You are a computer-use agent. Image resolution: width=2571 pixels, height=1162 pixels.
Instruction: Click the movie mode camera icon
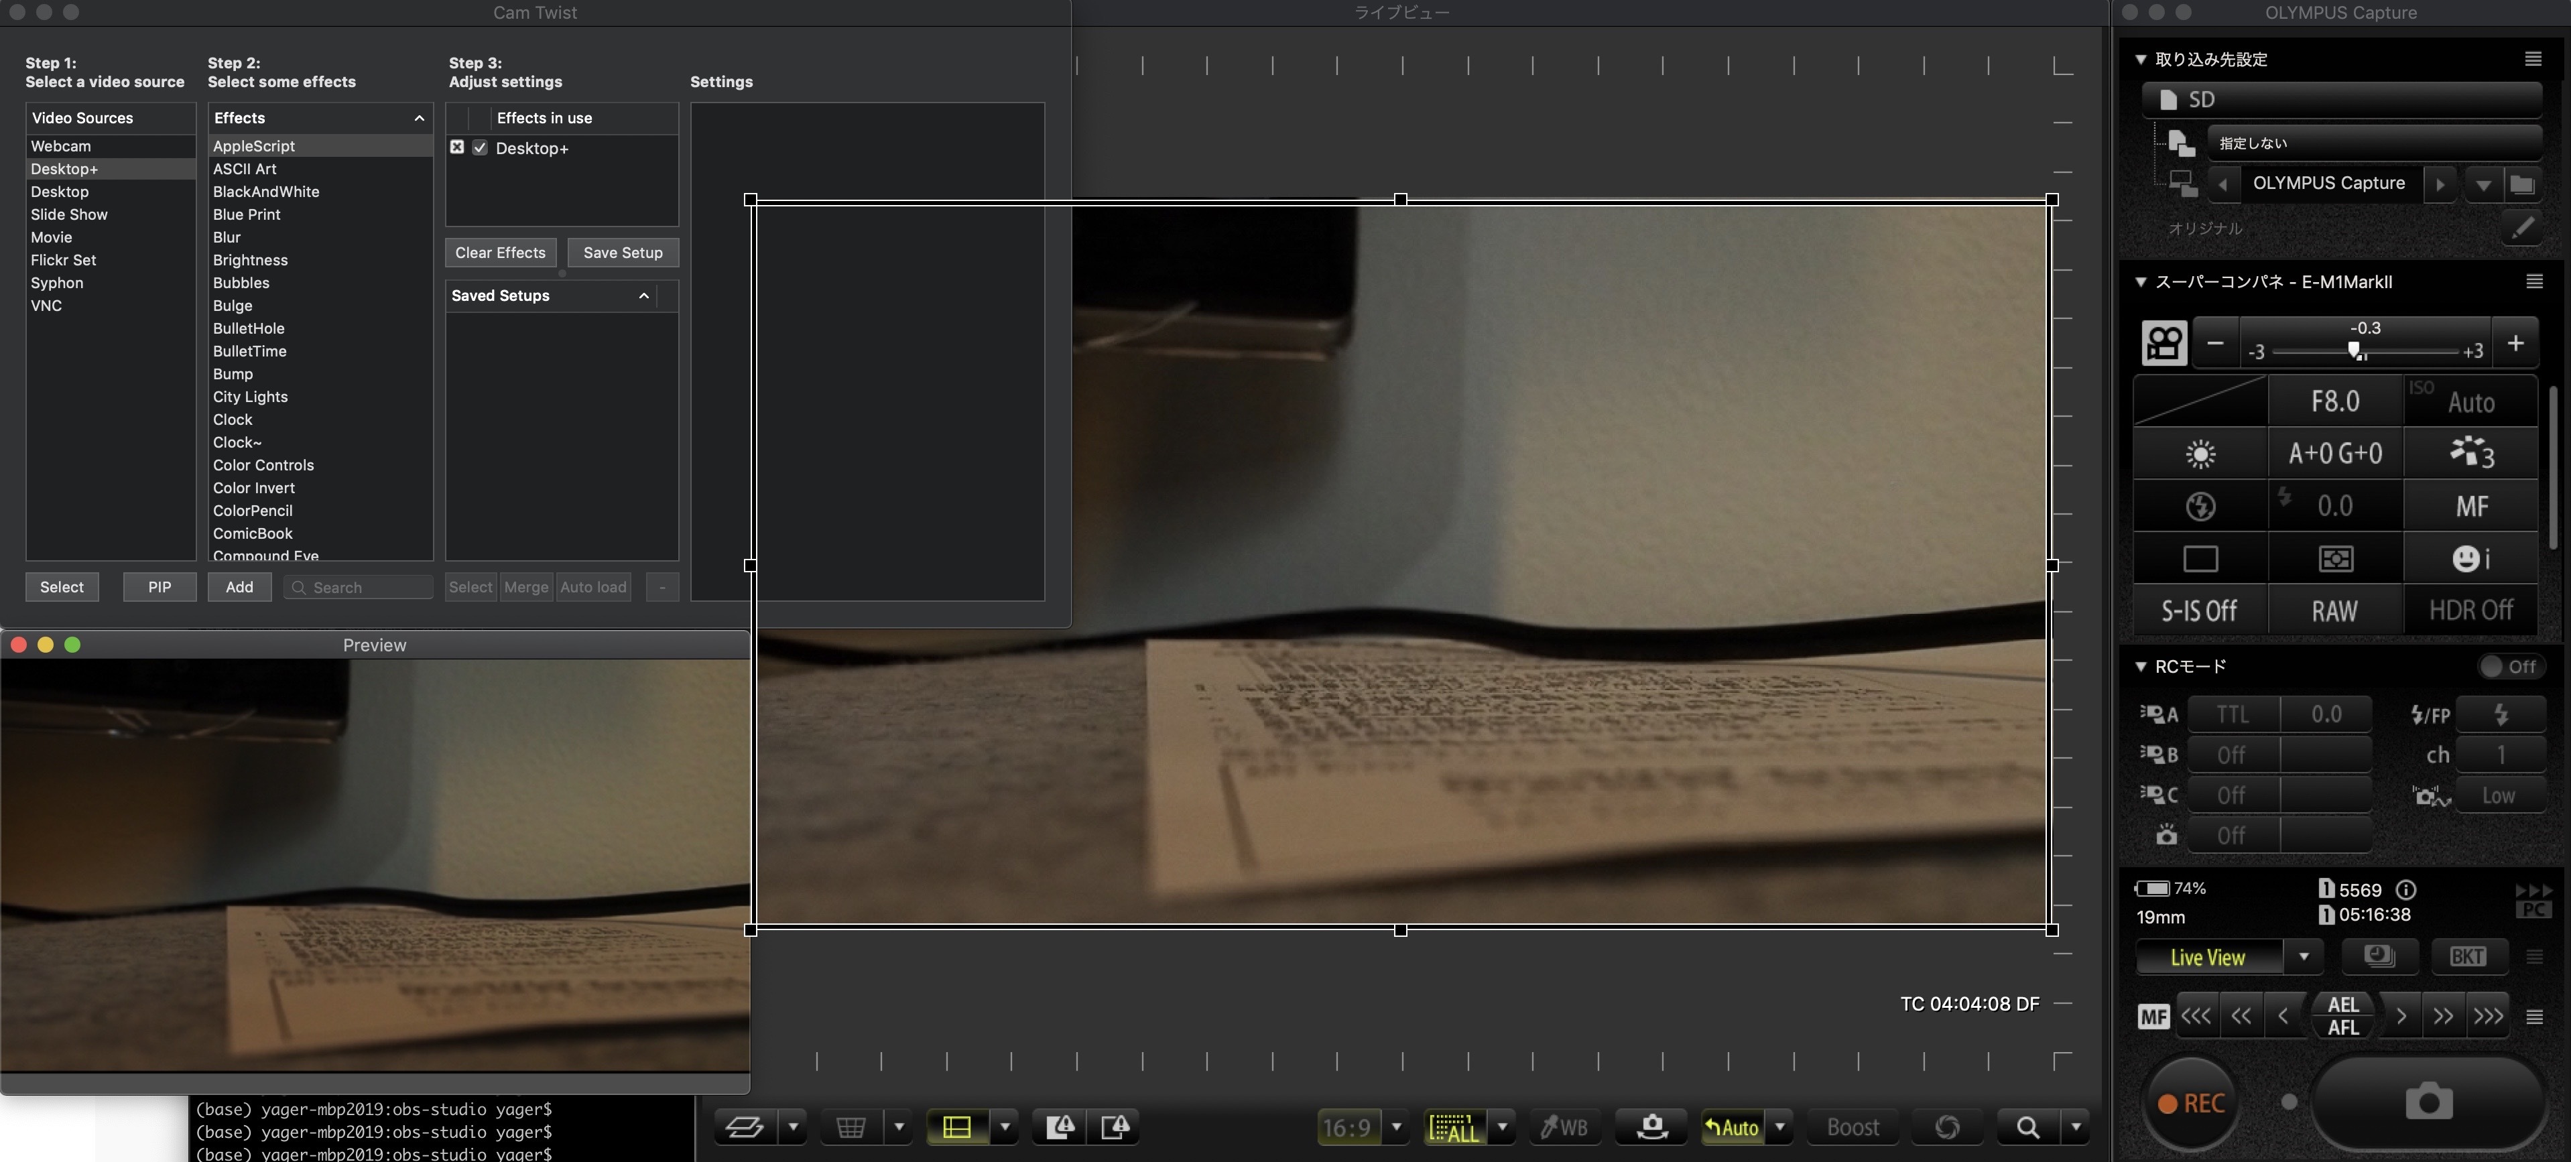(2164, 343)
